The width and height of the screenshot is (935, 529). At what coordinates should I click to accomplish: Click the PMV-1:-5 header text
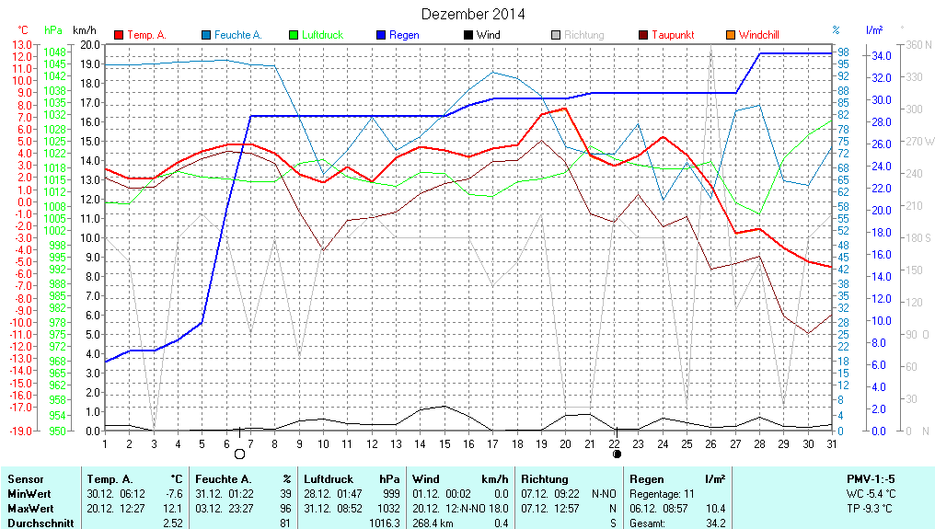[871, 479]
